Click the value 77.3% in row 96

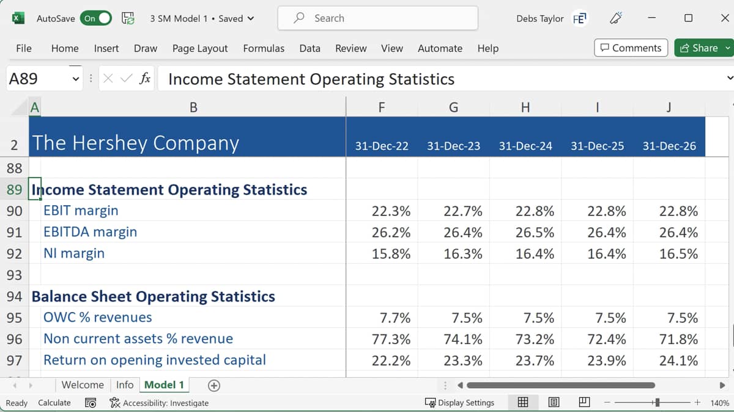pyautogui.click(x=391, y=339)
